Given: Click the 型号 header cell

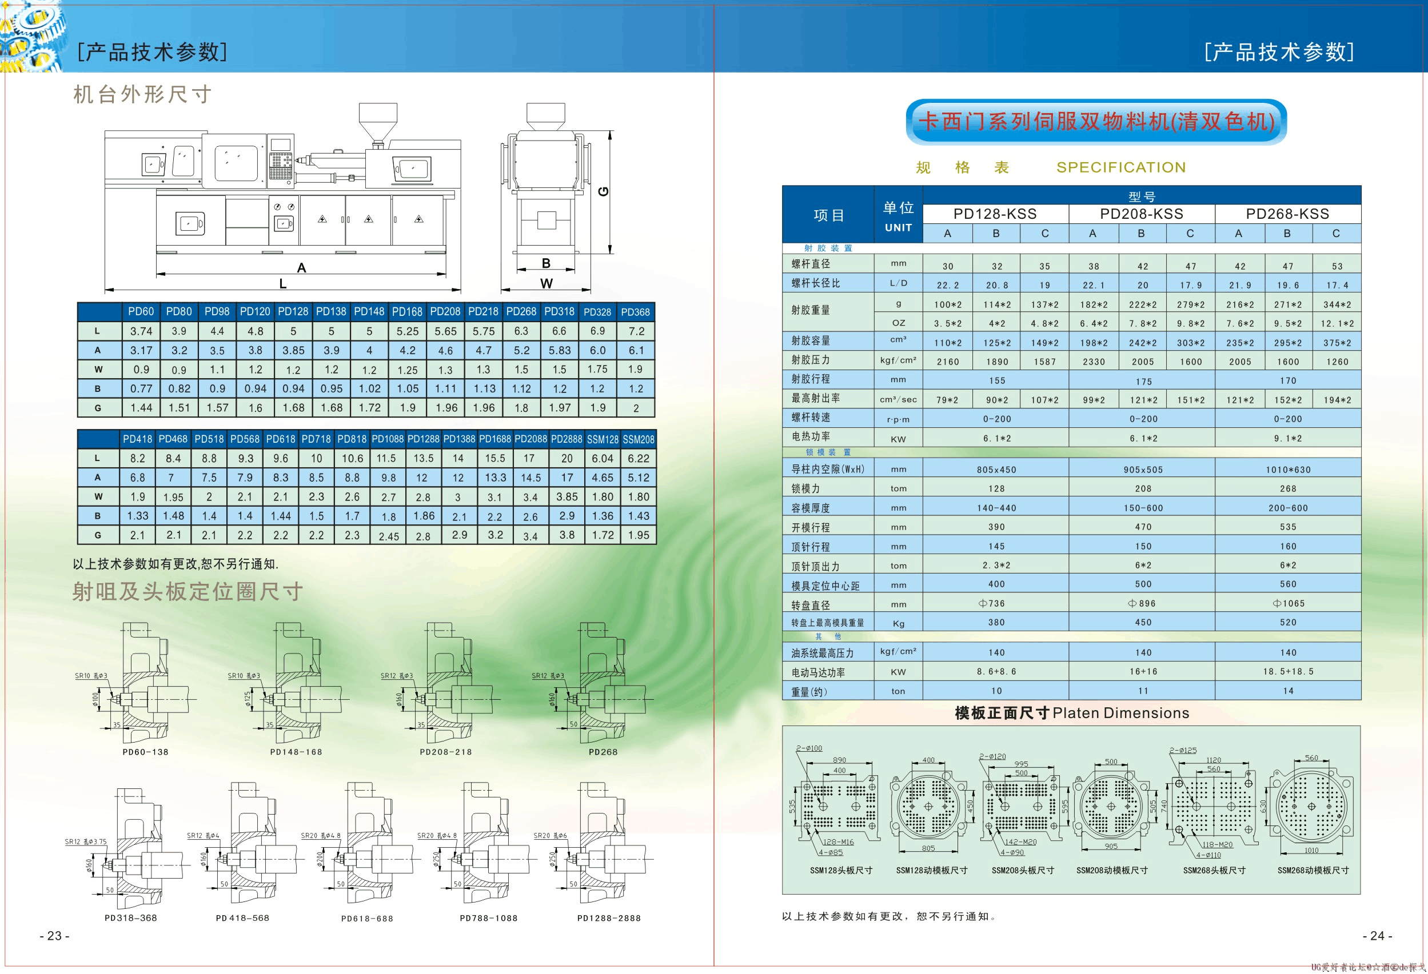Looking at the screenshot, I should [1142, 196].
